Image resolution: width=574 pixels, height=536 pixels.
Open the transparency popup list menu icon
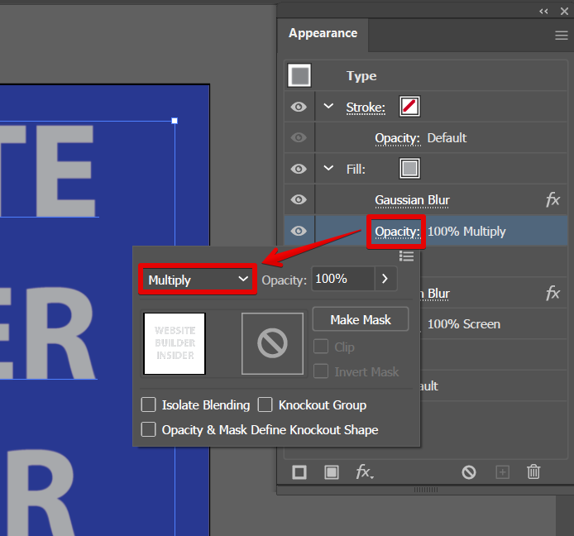406,256
